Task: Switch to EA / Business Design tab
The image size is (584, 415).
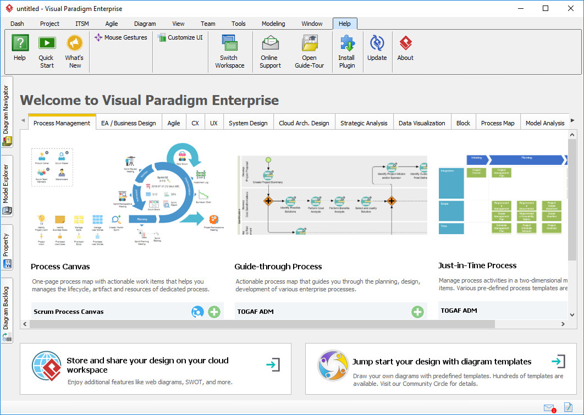Action: click(129, 123)
